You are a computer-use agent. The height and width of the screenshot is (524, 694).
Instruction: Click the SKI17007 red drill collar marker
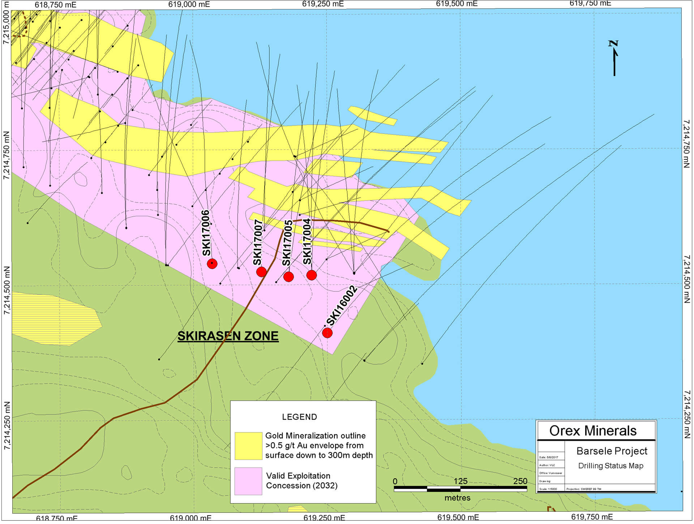pyautogui.click(x=261, y=272)
